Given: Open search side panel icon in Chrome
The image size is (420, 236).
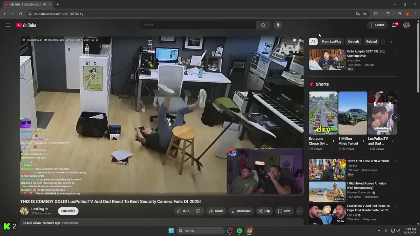Looking at the screenshot, I should 388,14.
